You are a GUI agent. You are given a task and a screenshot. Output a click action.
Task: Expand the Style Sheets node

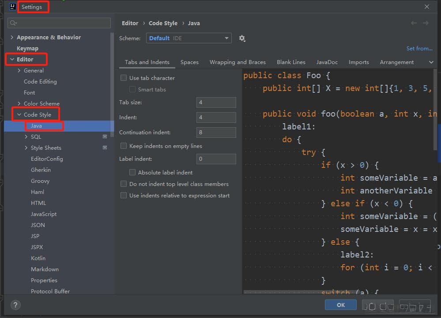(26, 148)
